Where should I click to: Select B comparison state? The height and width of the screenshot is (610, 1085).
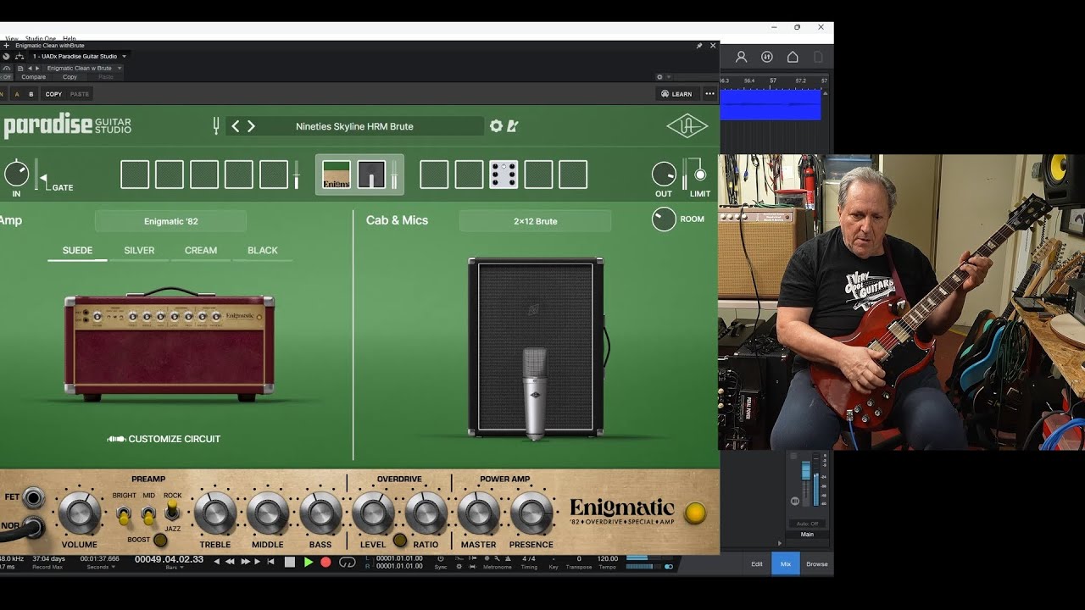point(31,94)
